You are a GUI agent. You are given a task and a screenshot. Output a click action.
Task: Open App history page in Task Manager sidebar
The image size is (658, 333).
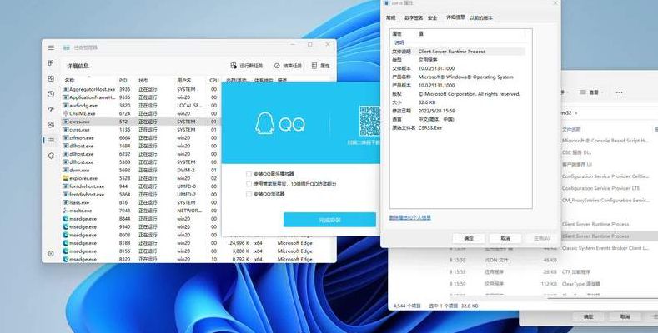(51, 94)
